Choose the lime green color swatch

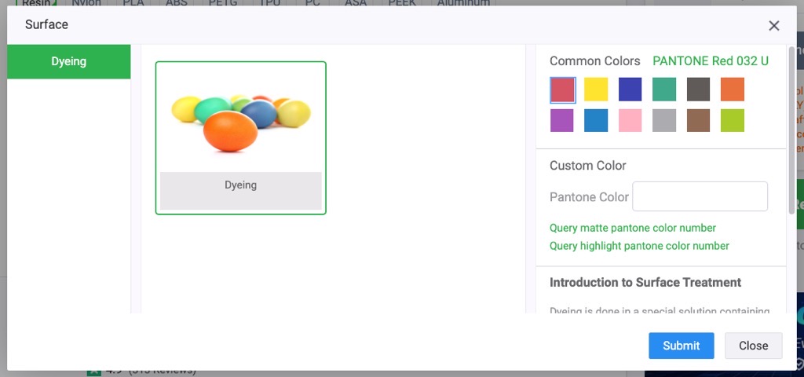coord(732,120)
